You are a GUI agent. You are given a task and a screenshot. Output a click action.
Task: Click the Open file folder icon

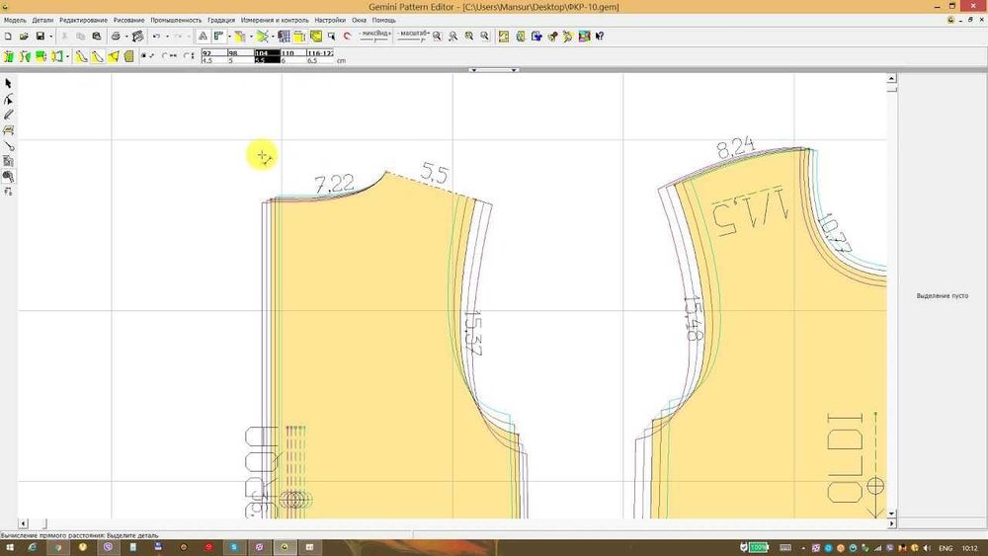(x=24, y=37)
